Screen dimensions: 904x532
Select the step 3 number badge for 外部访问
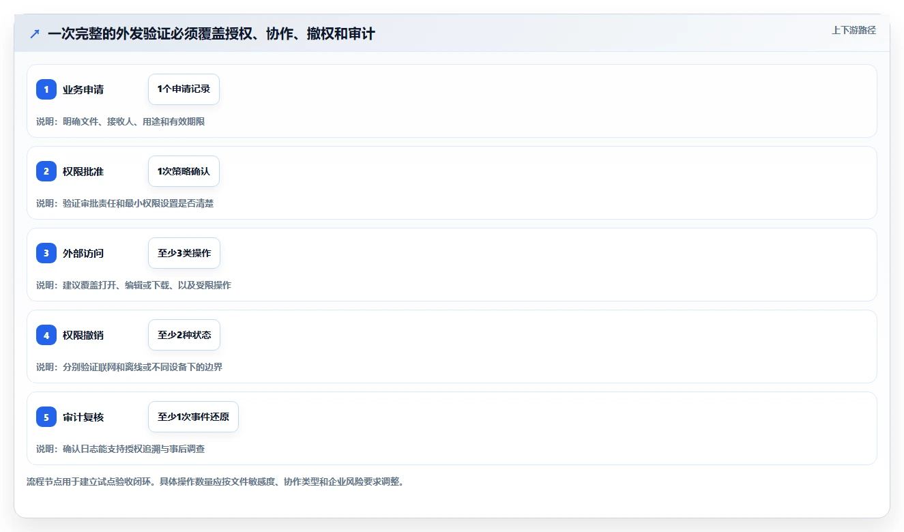(x=46, y=253)
